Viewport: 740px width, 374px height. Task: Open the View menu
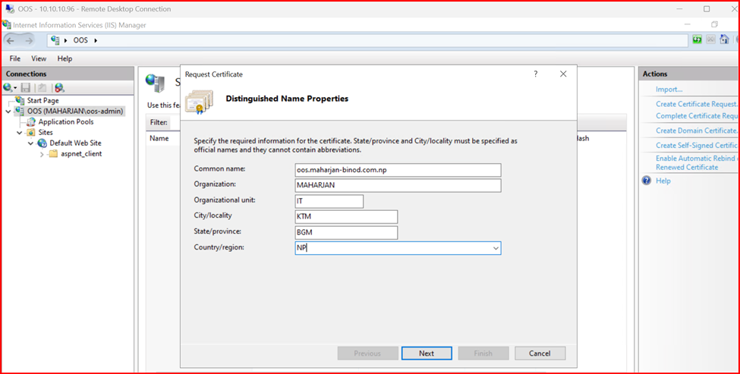point(39,58)
